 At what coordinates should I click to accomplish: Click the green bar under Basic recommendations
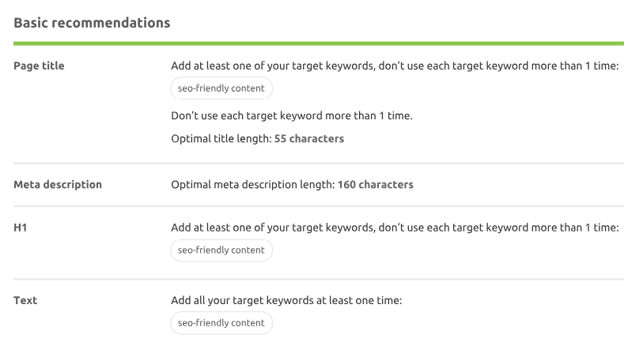tap(319, 43)
